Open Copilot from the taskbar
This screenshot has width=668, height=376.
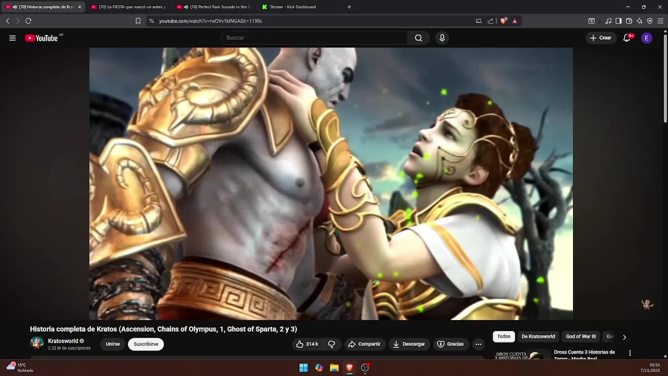(x=319, y=368)
